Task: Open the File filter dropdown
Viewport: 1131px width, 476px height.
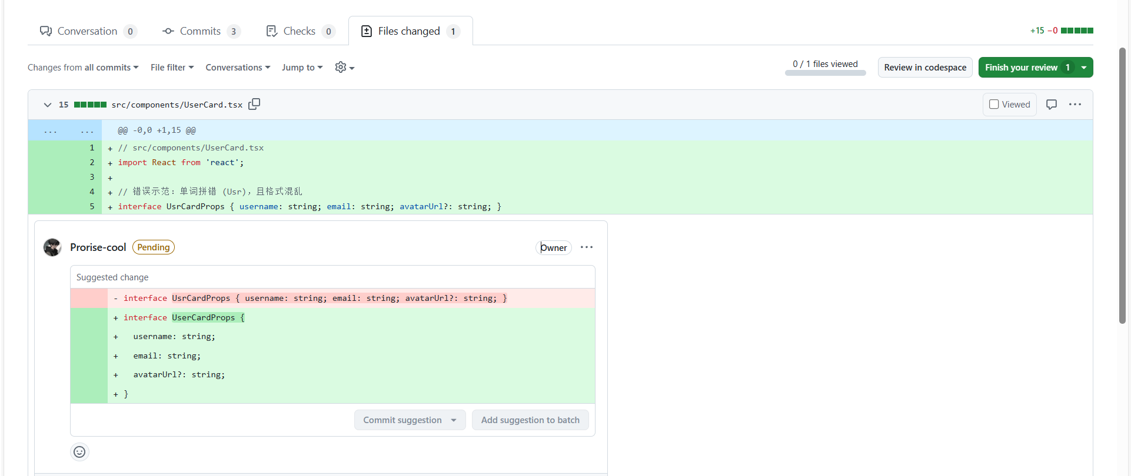Action: [x=172, y=68]
